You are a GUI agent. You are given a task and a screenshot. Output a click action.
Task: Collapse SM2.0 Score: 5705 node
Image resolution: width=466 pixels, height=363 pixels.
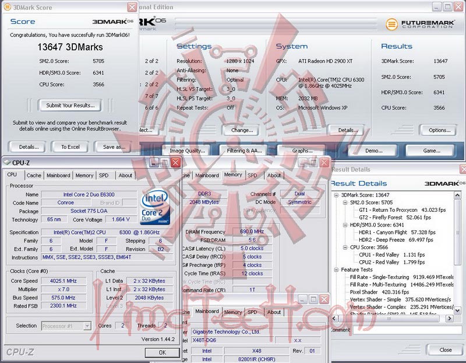(345, 203)
